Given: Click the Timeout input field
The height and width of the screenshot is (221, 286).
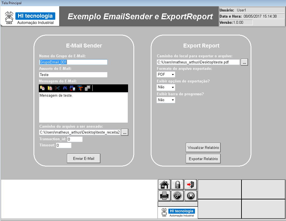Looking at the screenshot, I should 63,145.
